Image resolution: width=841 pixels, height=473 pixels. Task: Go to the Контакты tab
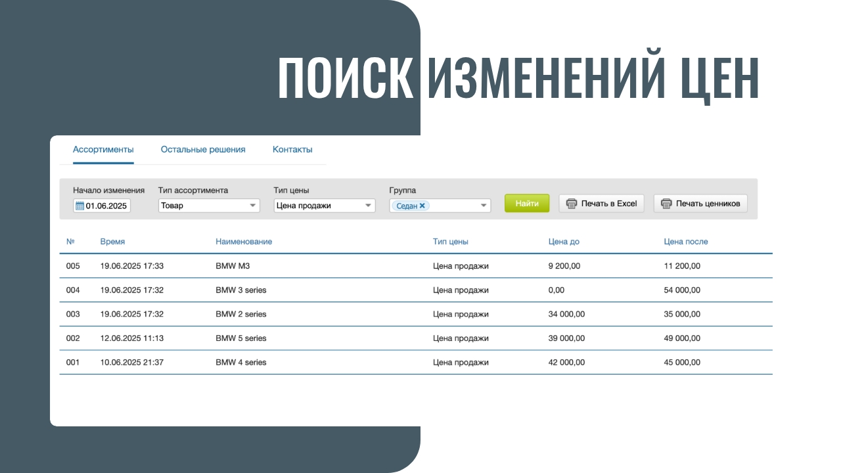[292, 150]
